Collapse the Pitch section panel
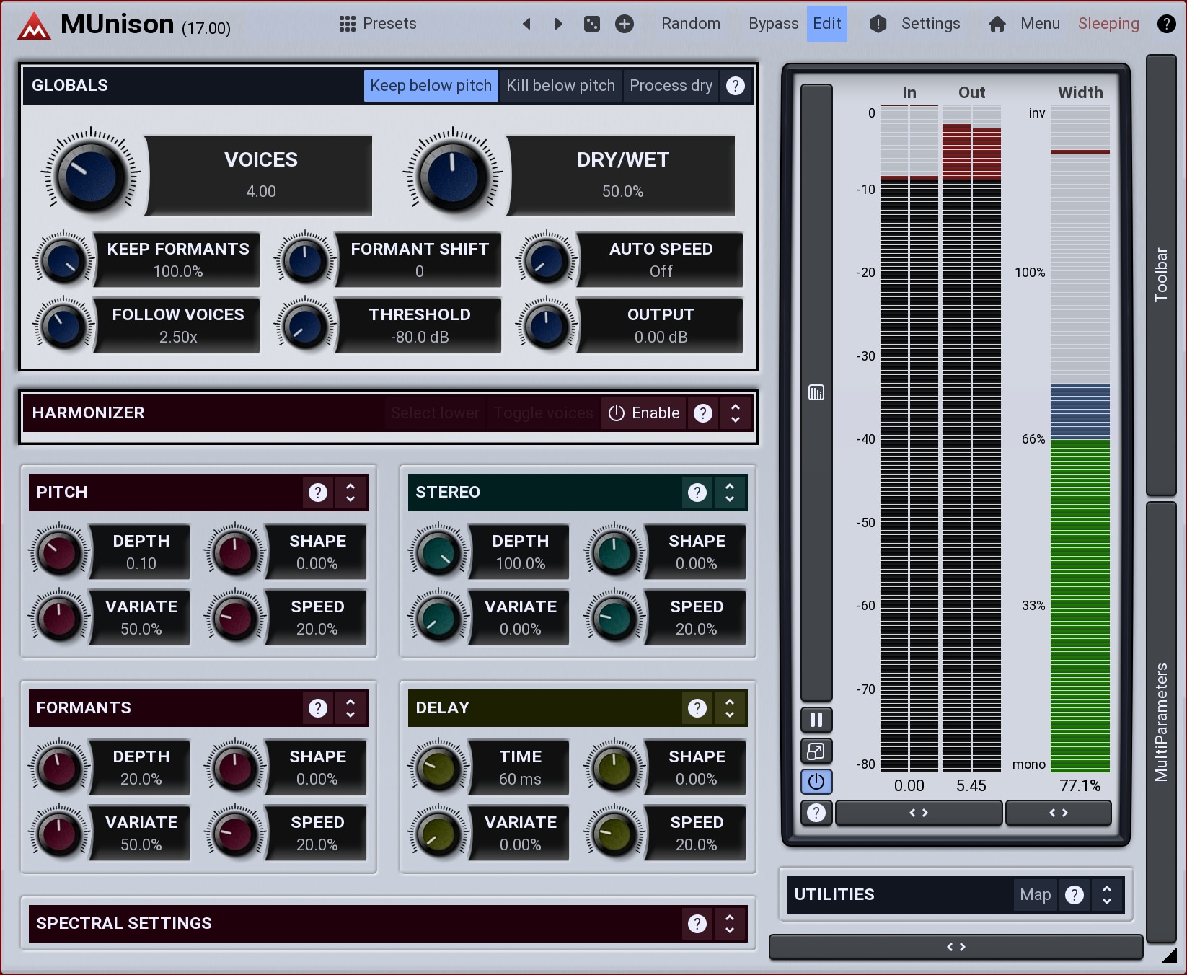The width and height of the screenshot is (1187, 975). tap(350, 493)
